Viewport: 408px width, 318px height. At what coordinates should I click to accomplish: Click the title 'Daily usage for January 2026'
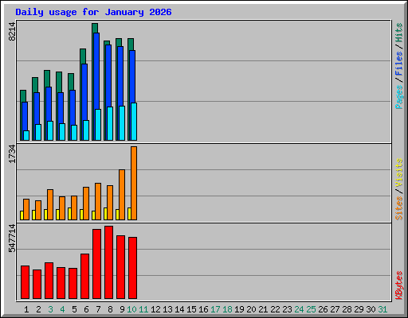[x=93, y=12]
